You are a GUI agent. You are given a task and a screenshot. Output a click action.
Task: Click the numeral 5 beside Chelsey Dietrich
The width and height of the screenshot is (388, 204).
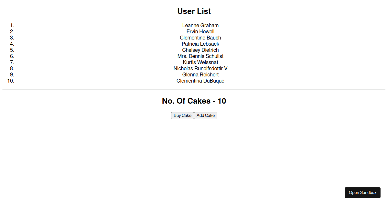tap(12, 50)
